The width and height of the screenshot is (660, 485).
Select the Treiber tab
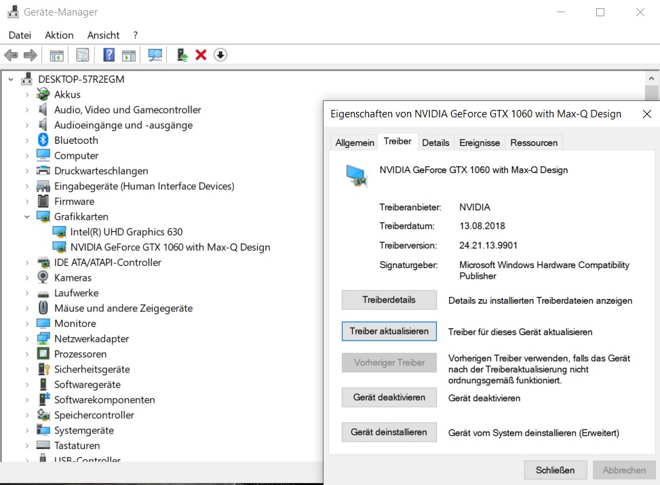(x=397, y=142)
